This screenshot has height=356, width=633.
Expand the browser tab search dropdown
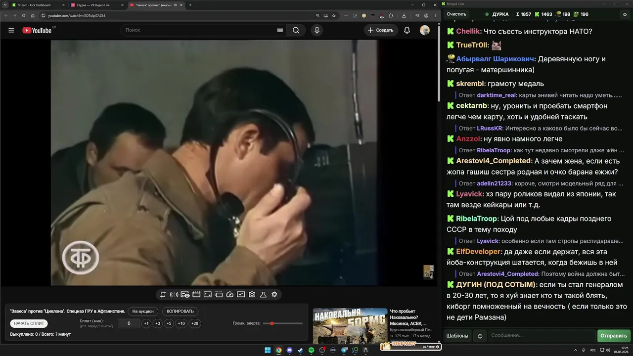[4, 5]
